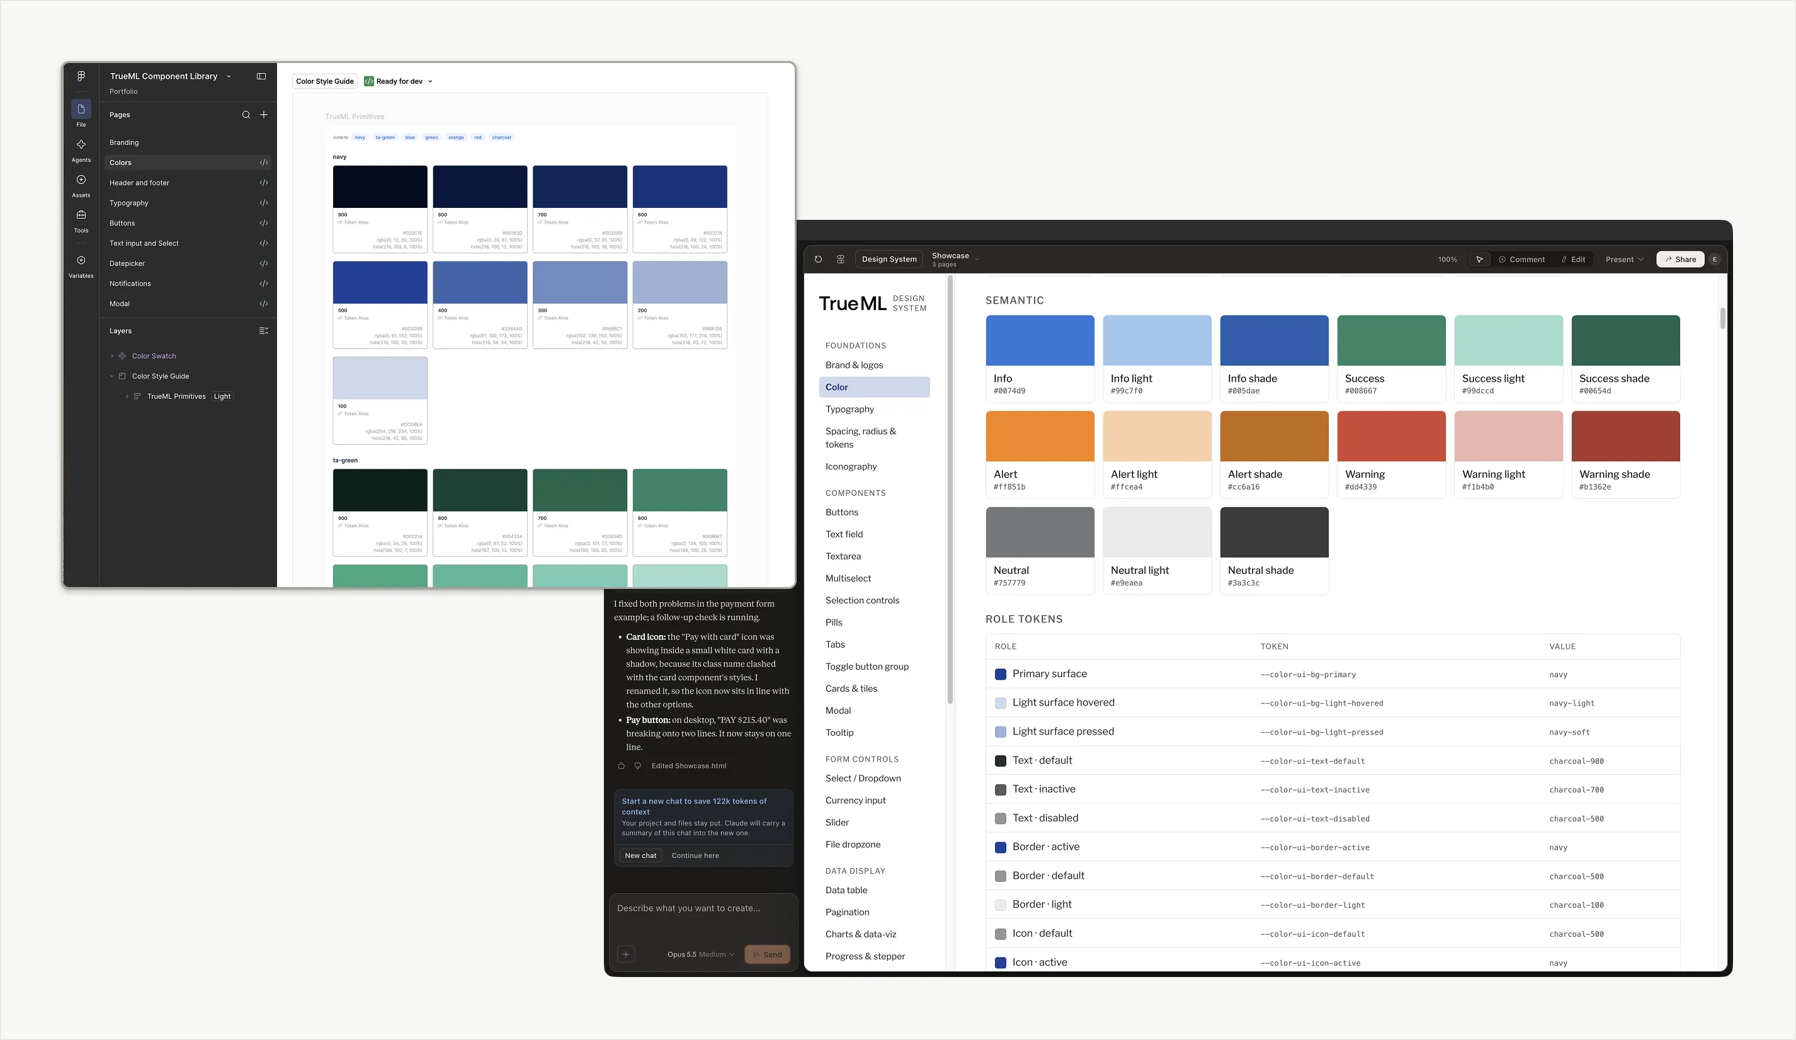Collapse all layers icon in Layers header
The image size is (1796, 1040).
[x=264, y=331]
